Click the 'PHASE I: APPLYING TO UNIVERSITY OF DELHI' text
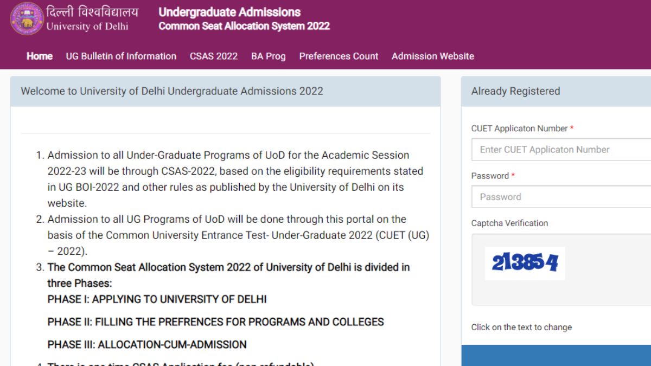The width and height of the screenshot is (651, 366). click(157, 299)
